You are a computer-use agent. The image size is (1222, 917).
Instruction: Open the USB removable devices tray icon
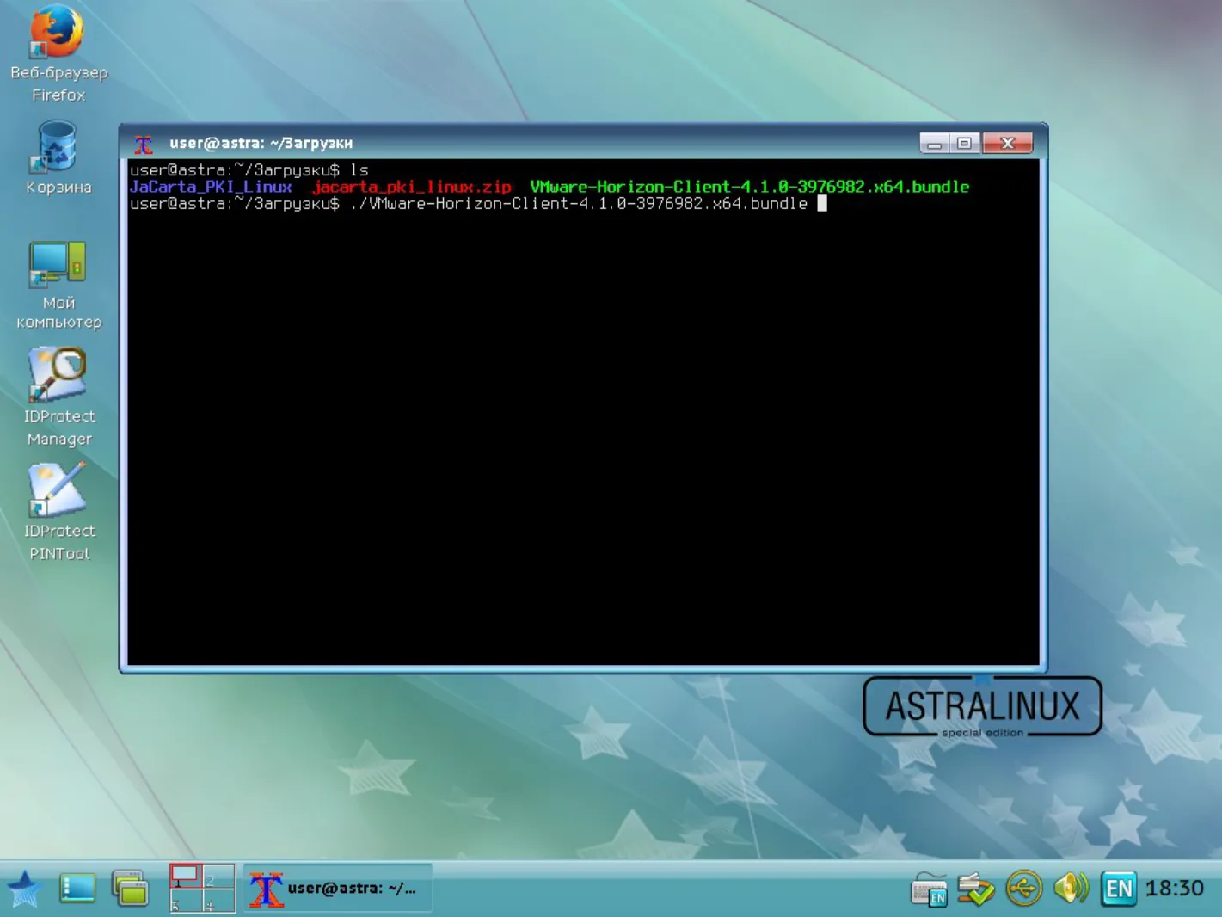point(1023,889)
